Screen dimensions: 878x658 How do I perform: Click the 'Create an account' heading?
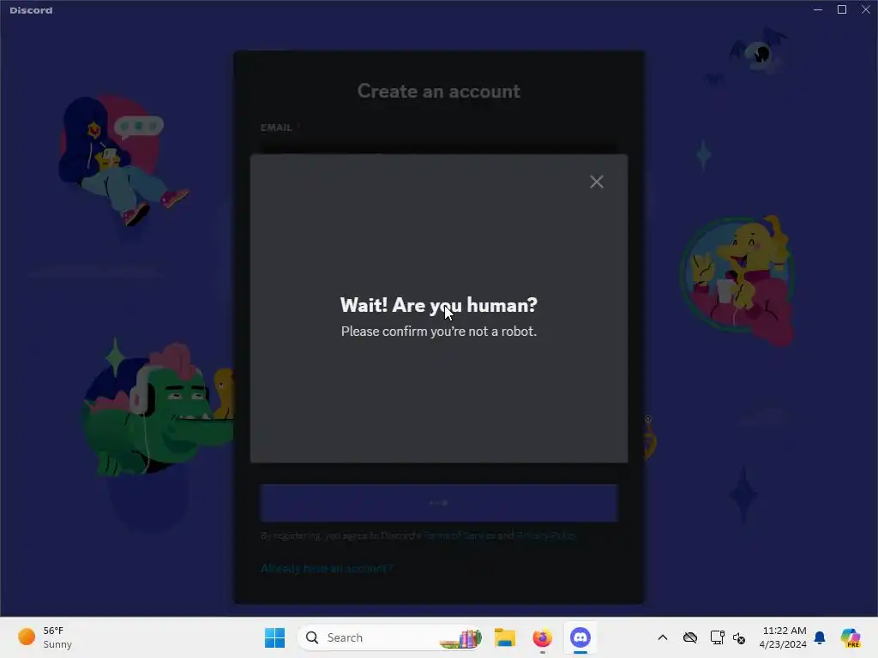pyautogui.click(x=438, y=91)
